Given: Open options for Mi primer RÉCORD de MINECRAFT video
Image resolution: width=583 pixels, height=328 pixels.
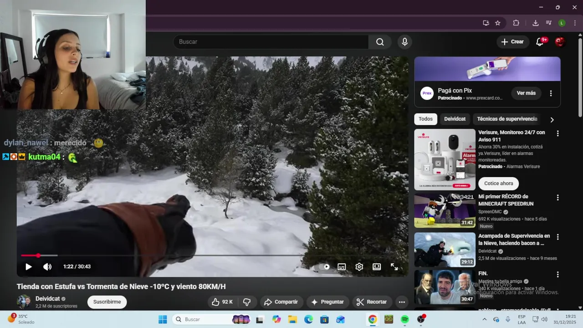Looking at the screenshot, I should pyautogui.click(x=557, y=198).
